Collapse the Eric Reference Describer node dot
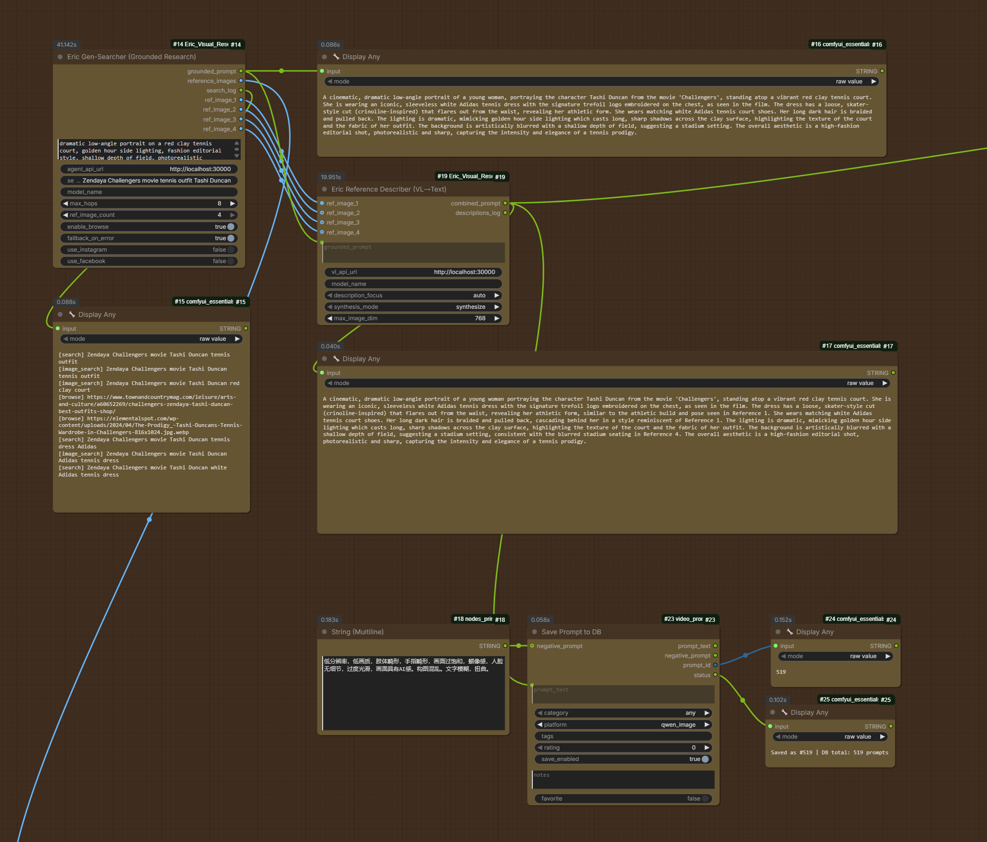This screenshot has width=987, height=842. click(325, 189)
